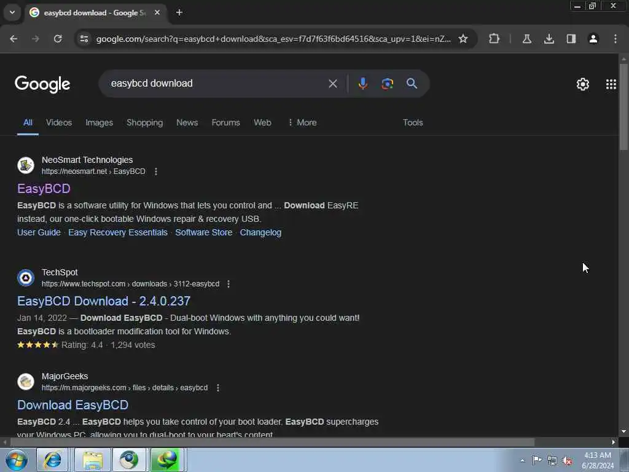Image resolution: width=629 pixels, height=472 pixels.
Task: Click the Internet Download Manager taskbar icon
Action: coord(167,460)
